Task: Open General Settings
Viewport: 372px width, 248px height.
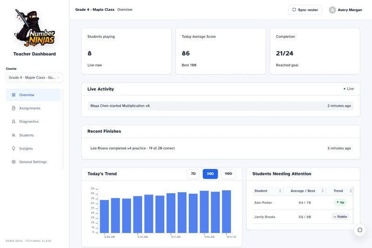Action: pos(33,162)
